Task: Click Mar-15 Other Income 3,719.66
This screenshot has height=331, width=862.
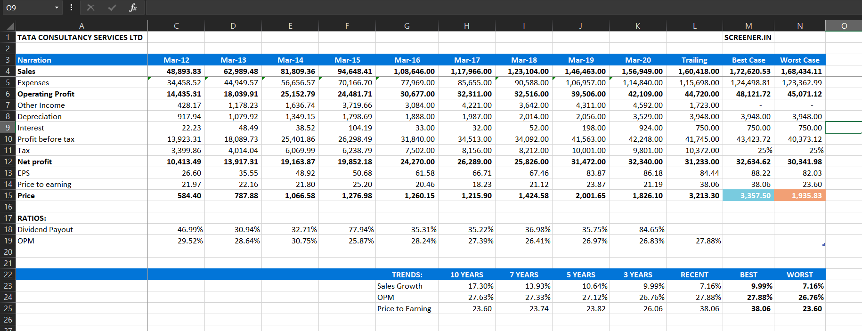Action: tap(347, 105)
